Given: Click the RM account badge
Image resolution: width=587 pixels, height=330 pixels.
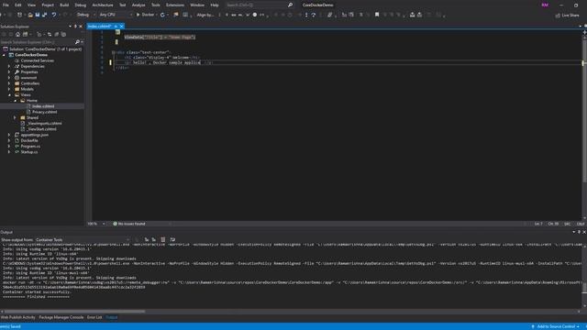Looking at the screenshot, I should click(x=545, y=5).
